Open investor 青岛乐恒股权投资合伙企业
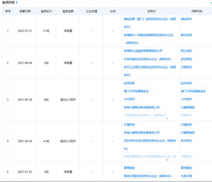 148,176
